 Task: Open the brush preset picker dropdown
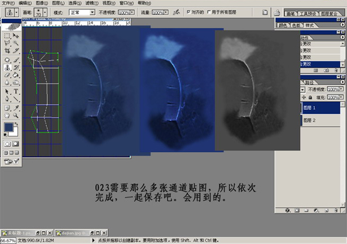click(x=46, y=11)
